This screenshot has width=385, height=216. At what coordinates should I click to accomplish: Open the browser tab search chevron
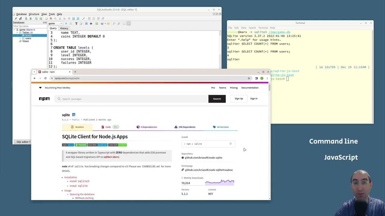(x=34, y=72)
